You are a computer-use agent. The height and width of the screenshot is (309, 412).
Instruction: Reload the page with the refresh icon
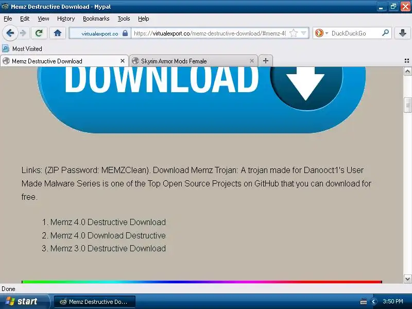coord(39,33)
